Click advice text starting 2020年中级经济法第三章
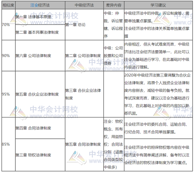 158,94
